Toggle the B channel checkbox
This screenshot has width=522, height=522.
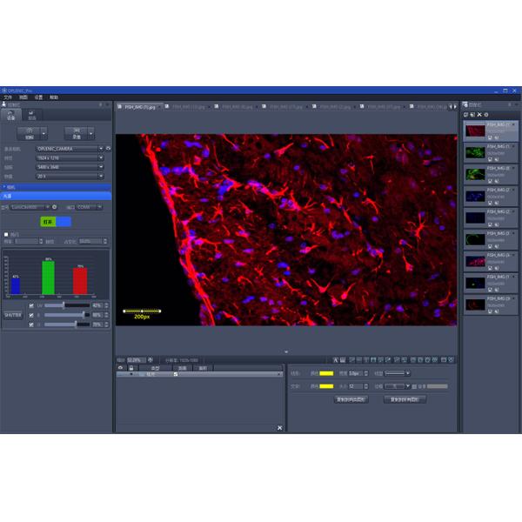click(31, 315)
